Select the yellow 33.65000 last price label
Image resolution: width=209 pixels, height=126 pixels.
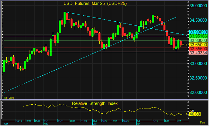point(198,44)
